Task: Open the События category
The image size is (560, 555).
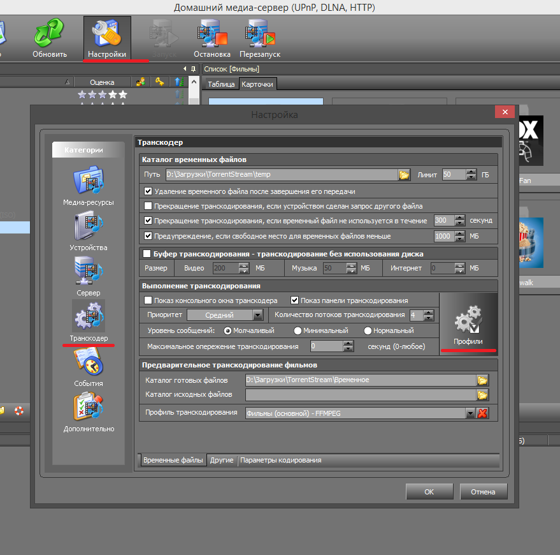Action: coord(89,362)
